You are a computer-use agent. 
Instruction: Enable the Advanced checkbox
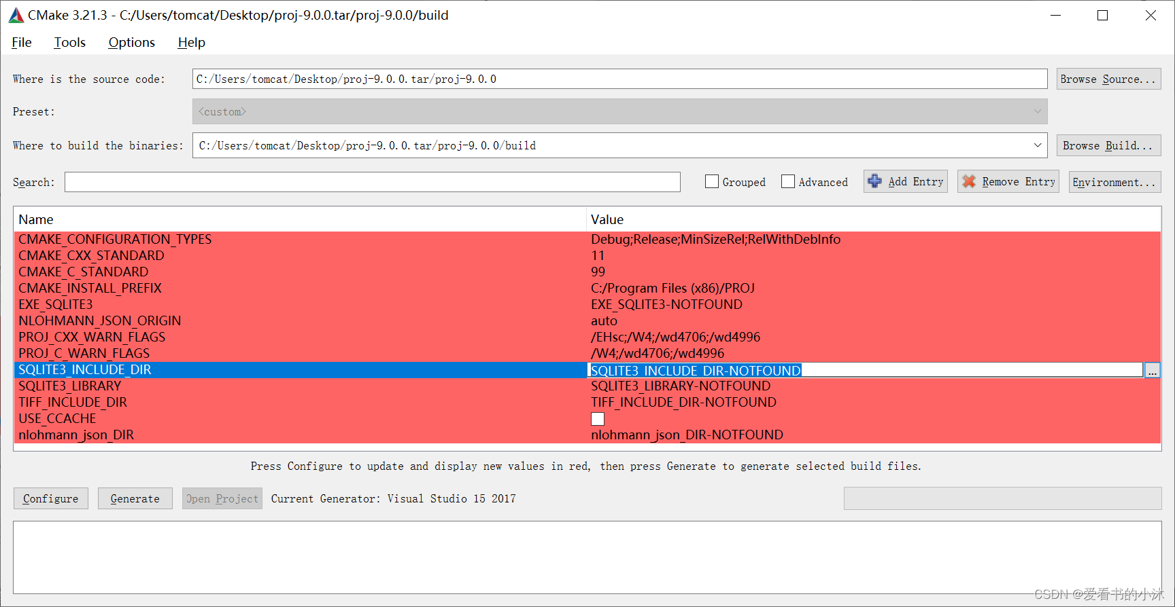point(788,181)
